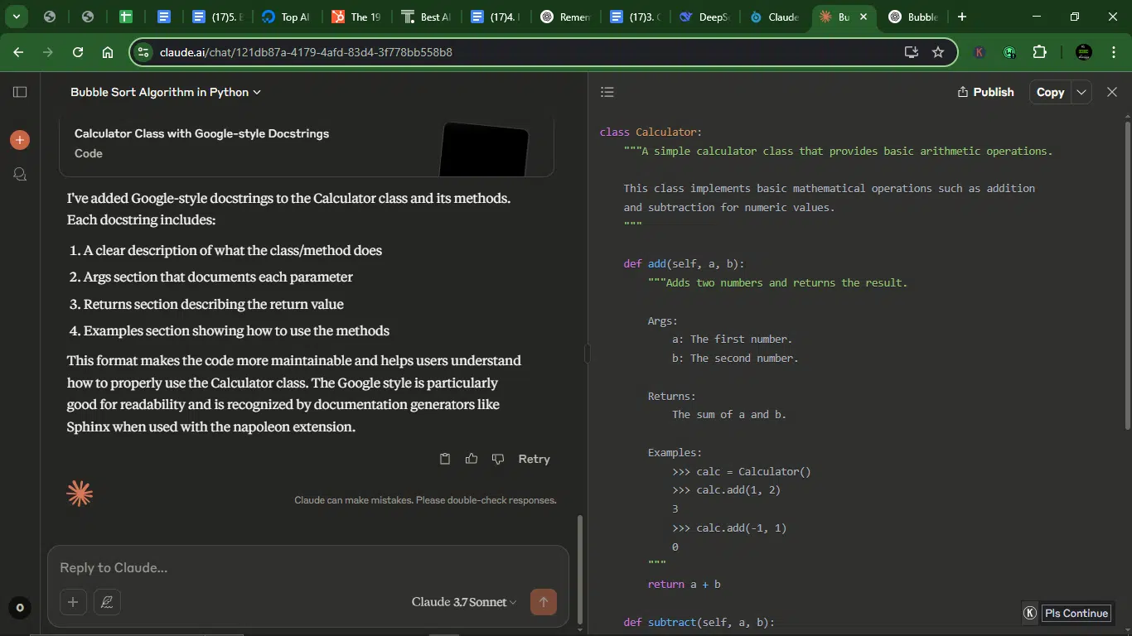Switch to the Google Sheets tab
Screen dimensions: 1132x636
pyautogui.click(x=126, y=17)
